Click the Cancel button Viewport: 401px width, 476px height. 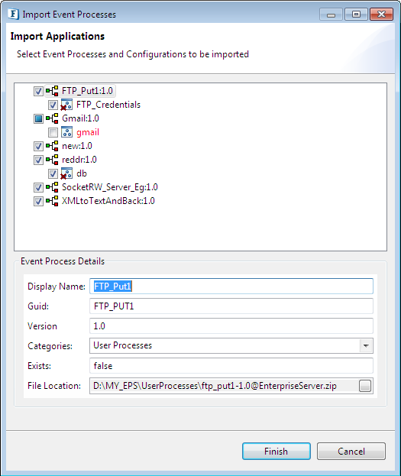(x=351, y=451)
